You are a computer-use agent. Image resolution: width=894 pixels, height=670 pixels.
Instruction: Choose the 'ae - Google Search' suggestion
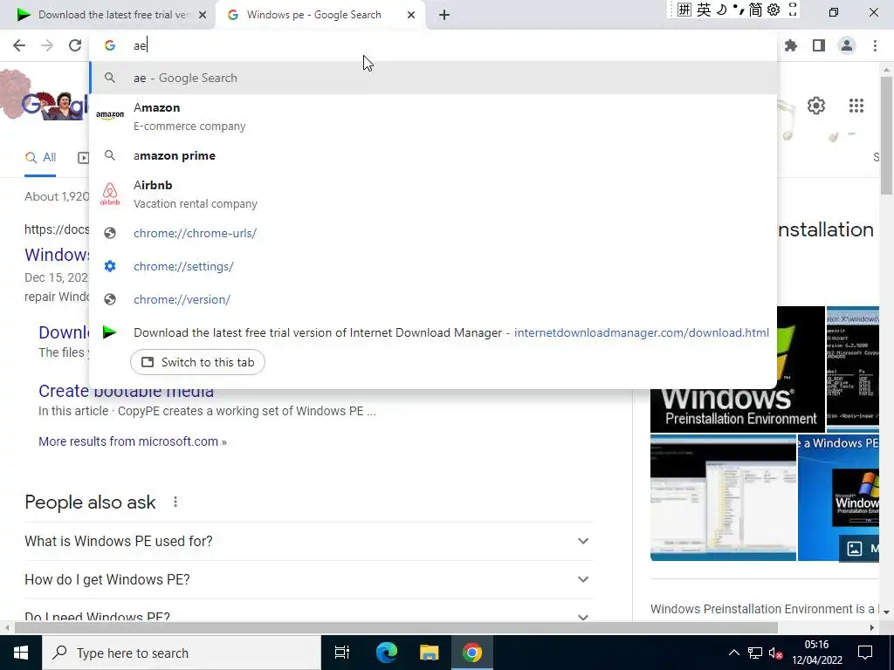433,78
